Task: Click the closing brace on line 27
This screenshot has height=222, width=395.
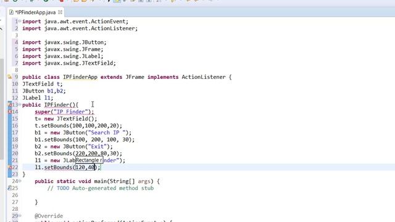Action: coord(36,202)
